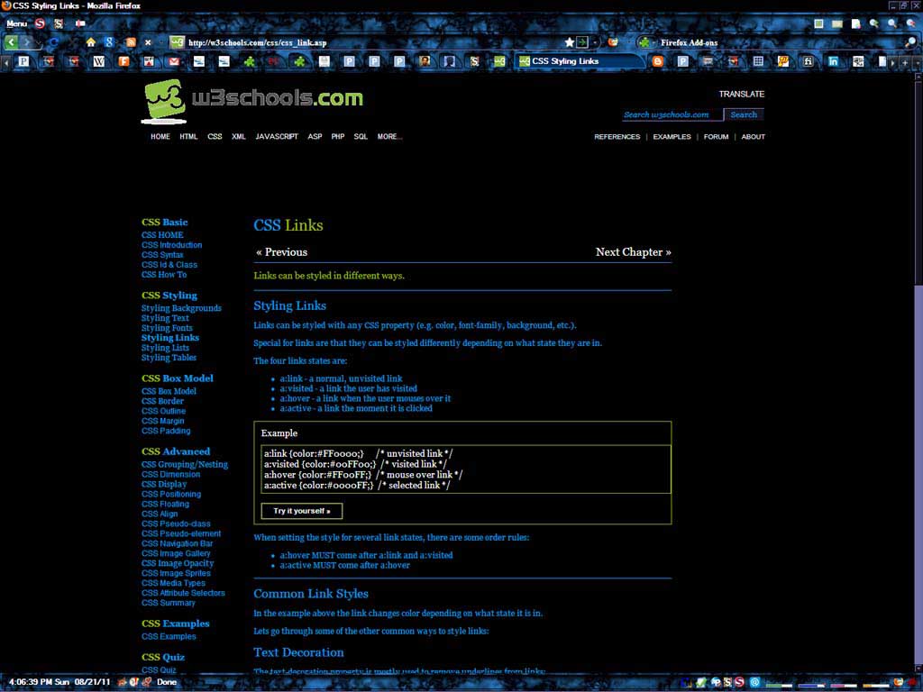Open a new tab with the plus button
The height and width of the screenshot is (692, 923).
point(905,62)
